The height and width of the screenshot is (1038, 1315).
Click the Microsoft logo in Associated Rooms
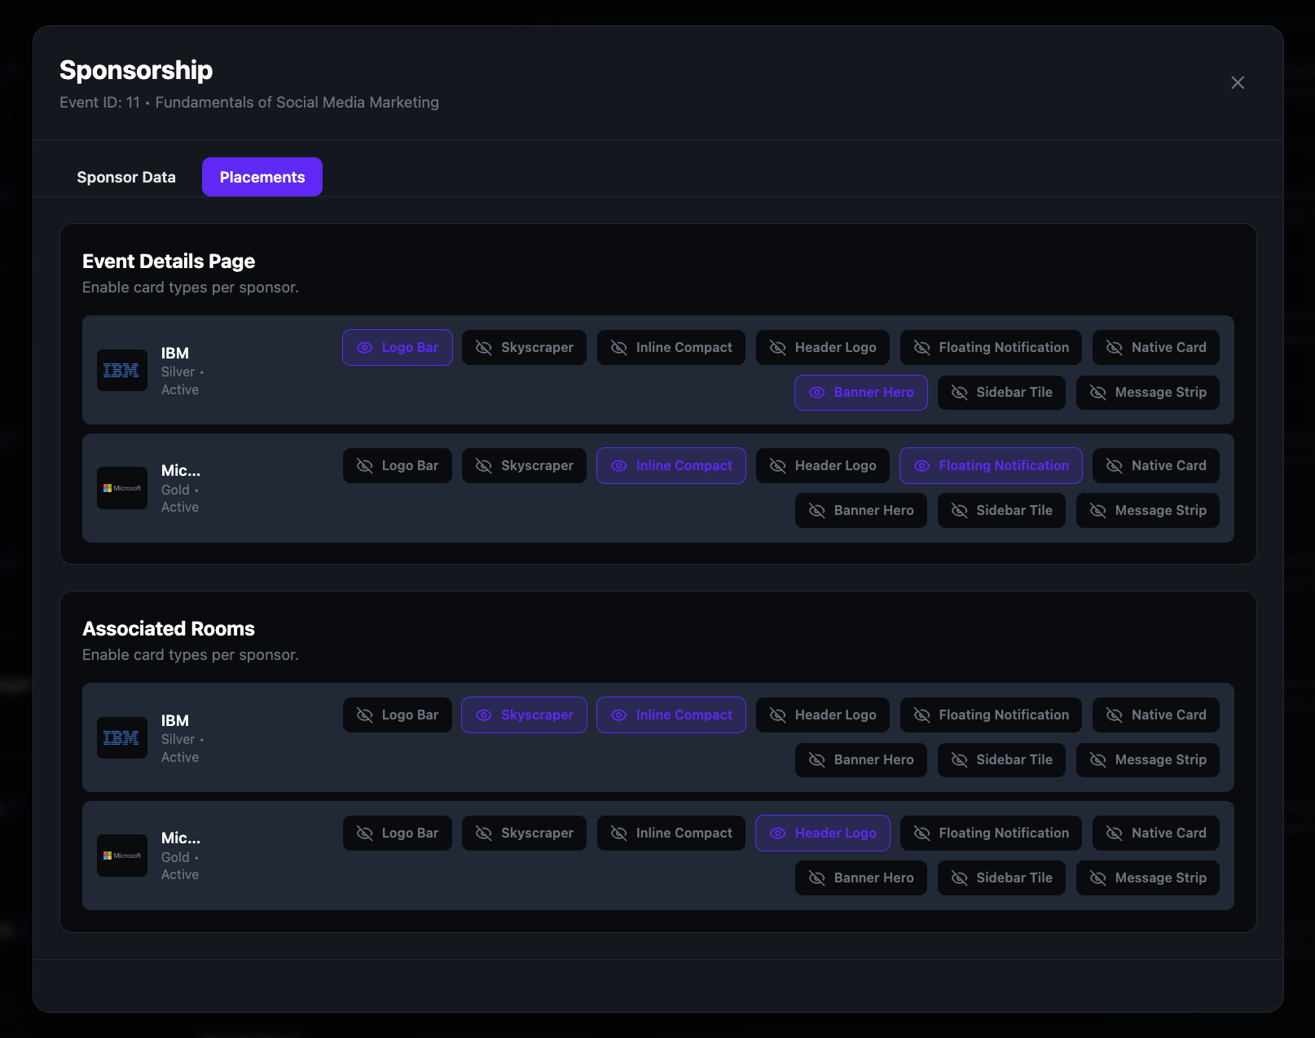tap(122, 855)
